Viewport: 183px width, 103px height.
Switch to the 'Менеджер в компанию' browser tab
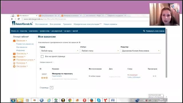pos(71,15)
